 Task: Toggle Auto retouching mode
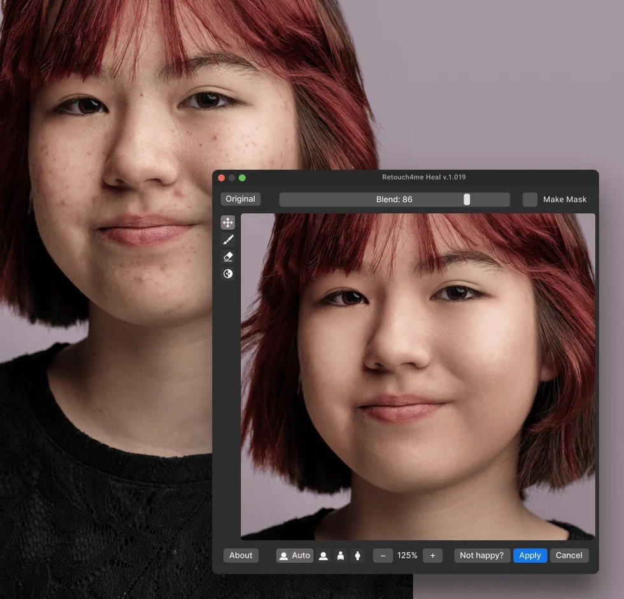(294, 555)
